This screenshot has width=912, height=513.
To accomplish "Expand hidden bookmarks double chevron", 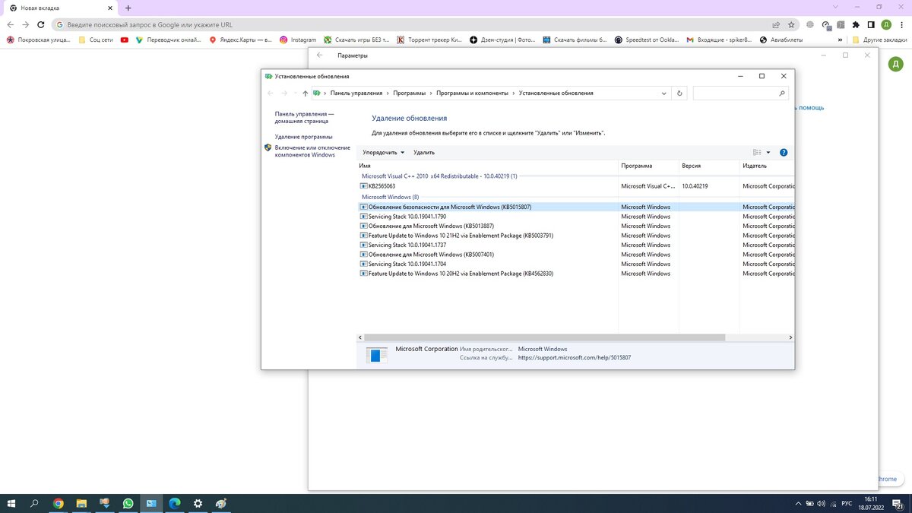I will coord(842,40).
